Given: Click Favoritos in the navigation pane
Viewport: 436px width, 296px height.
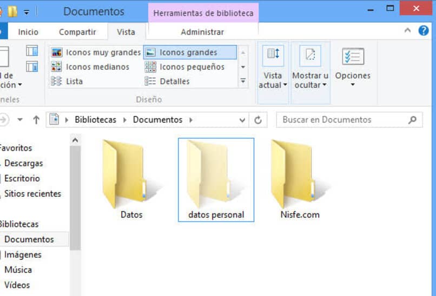Looking at the screenshot, I should pos(16,148).
